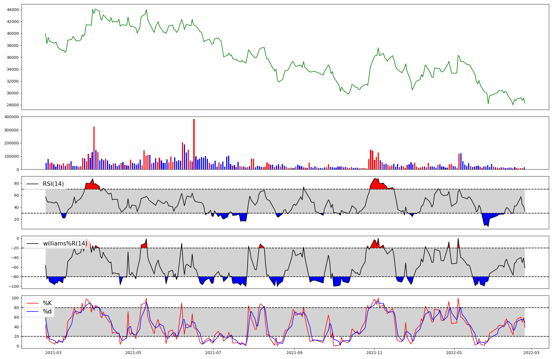Click the 28000 price axis tick label

pos(13,105)
